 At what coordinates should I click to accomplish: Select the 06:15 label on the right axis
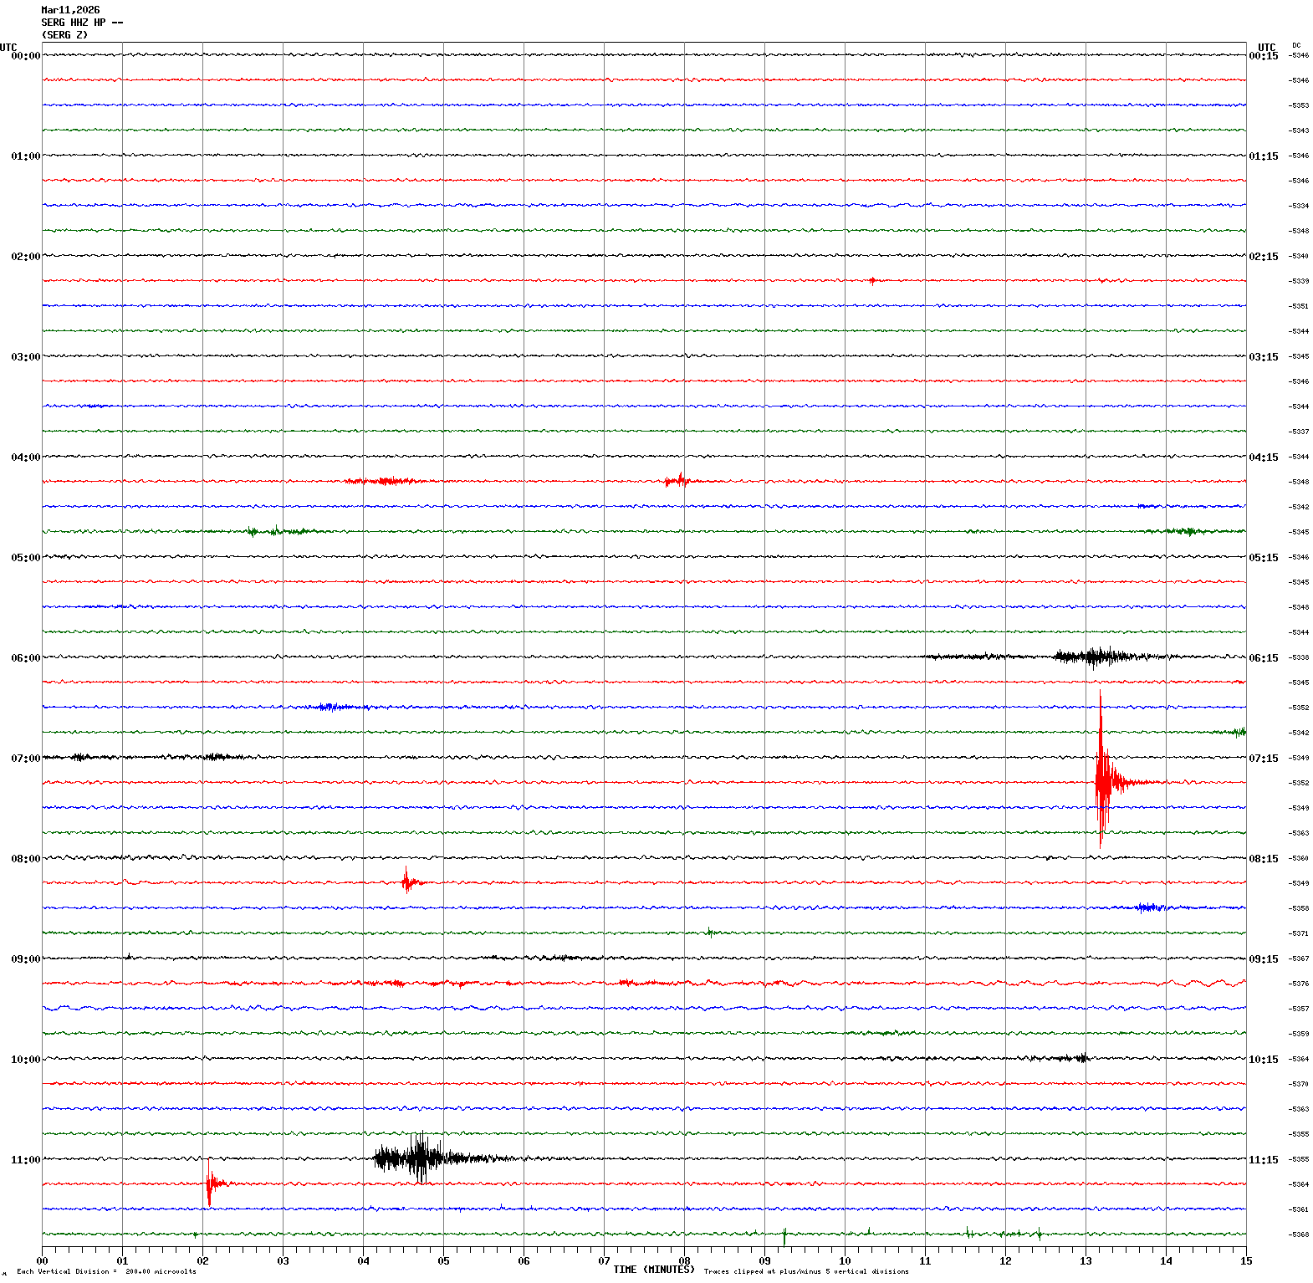point(1263,658)
